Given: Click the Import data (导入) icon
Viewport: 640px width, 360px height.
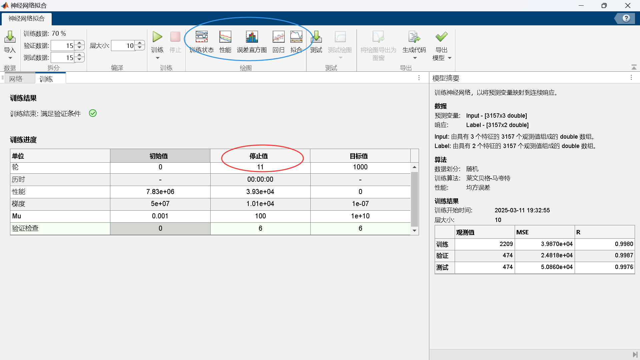Looking at the screenshot, I should [10, 37].
